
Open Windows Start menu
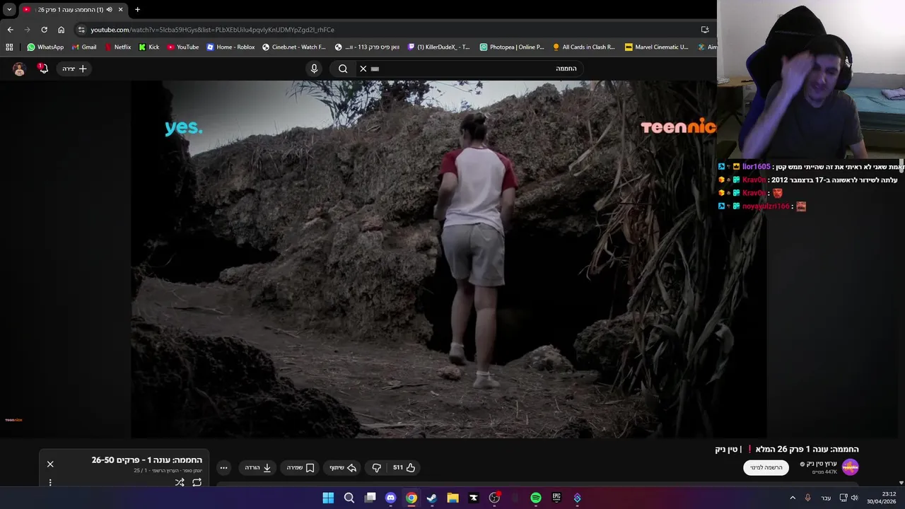pos(328,498)
